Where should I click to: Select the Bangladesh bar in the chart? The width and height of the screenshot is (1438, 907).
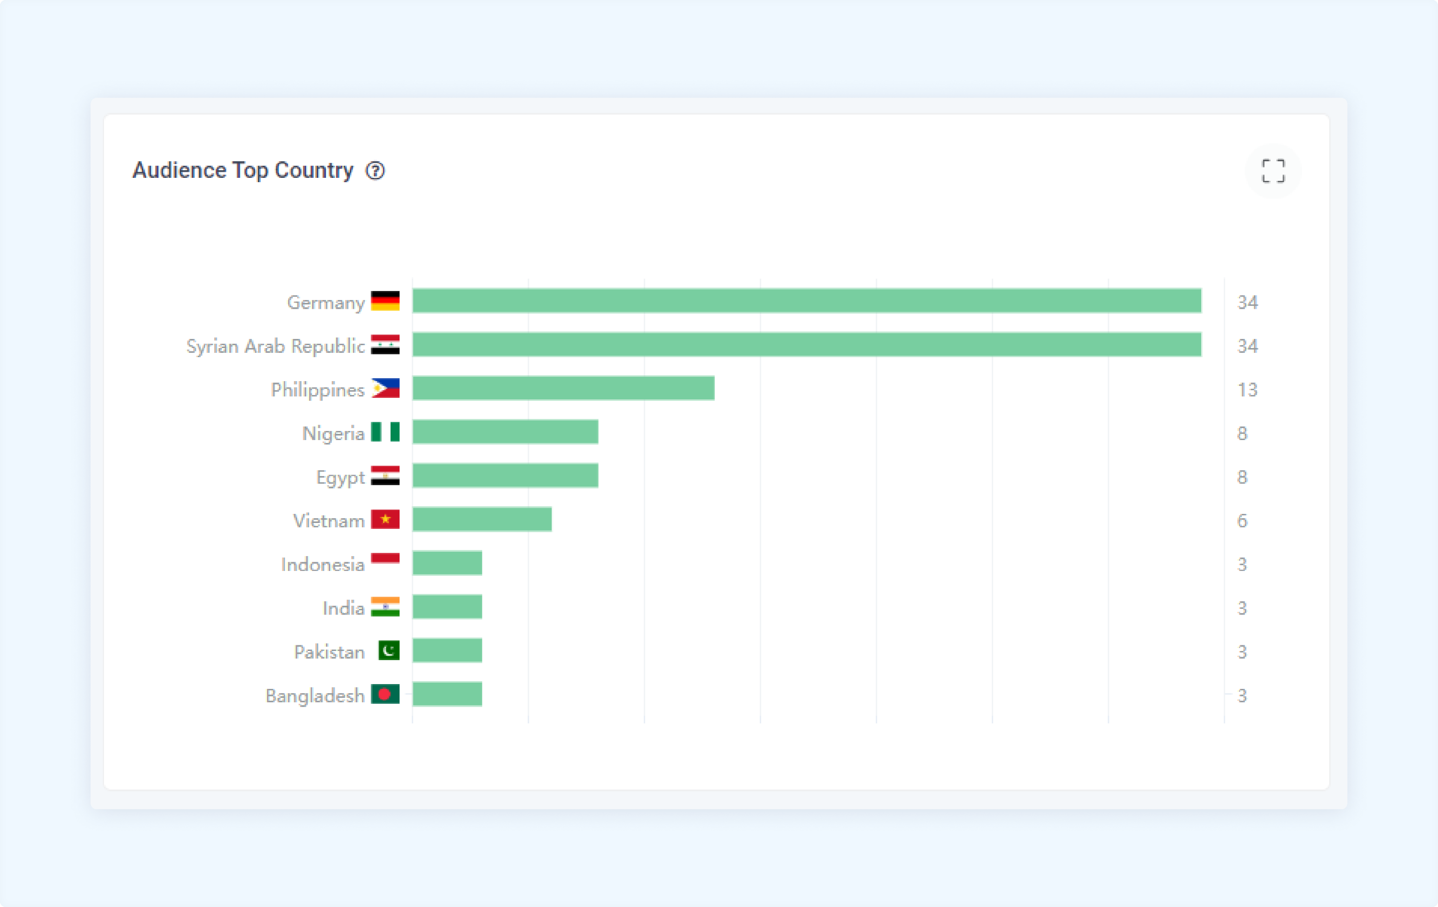coord(447,694)
